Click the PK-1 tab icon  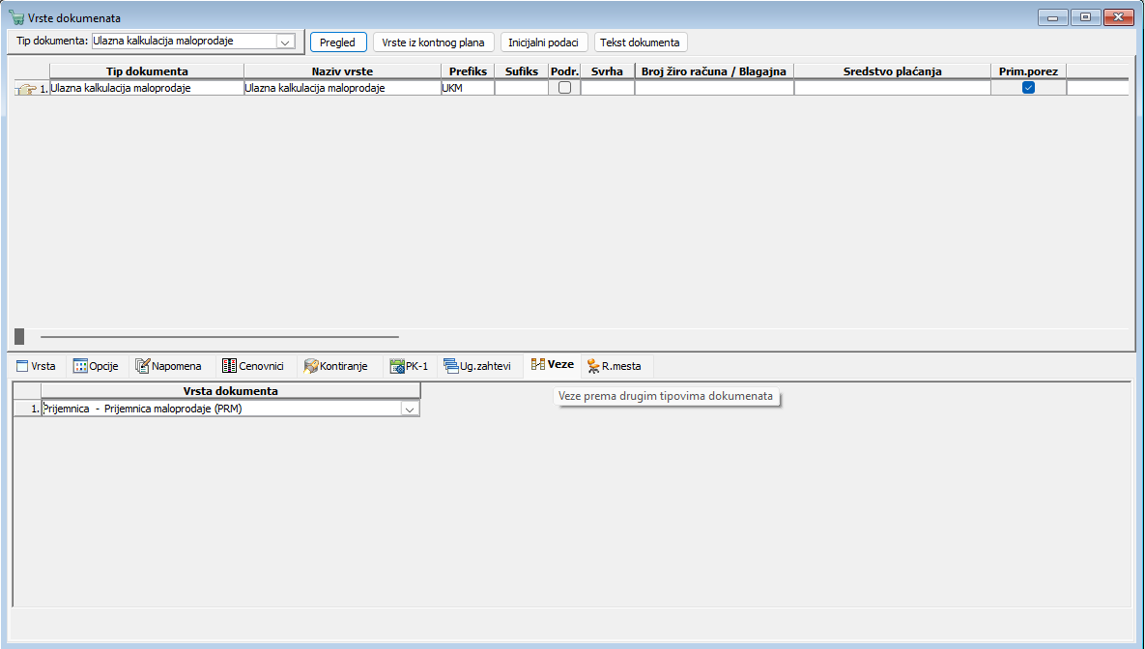[396, 366]
